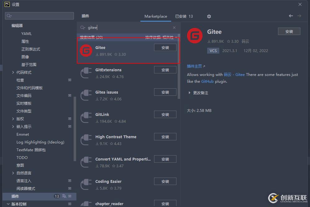This screenshot has height=207, width=310.
Task: Collapse the 版本控制 tree node
Action: coord(8,204)
